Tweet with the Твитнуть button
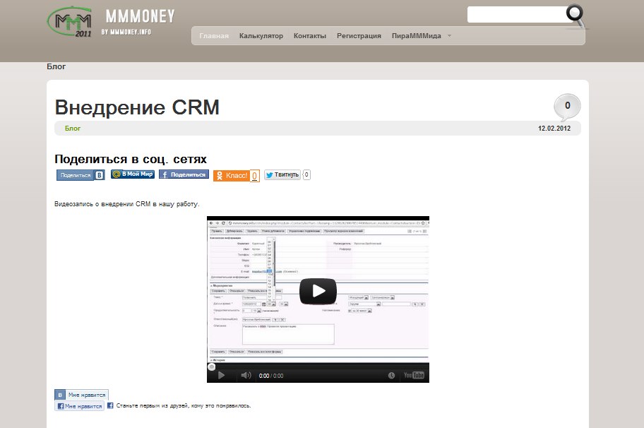This screenshot has height=428, width=644. 282,174
